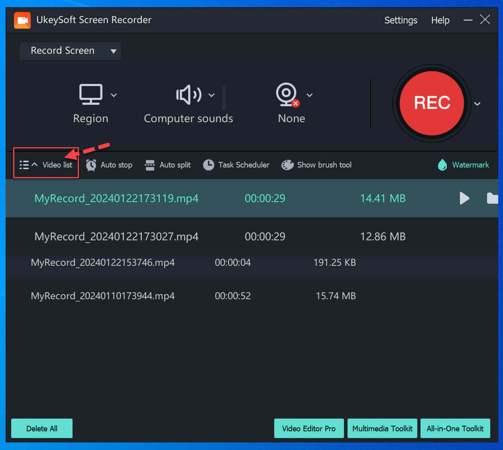Close the UkeySoft Screen Recorder window
This screenshot has width=503, height=450.
click(485, 19)
